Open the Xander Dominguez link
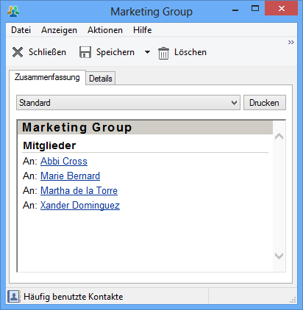The width and height of the screenshot is (303, 310). pos(80,205)
